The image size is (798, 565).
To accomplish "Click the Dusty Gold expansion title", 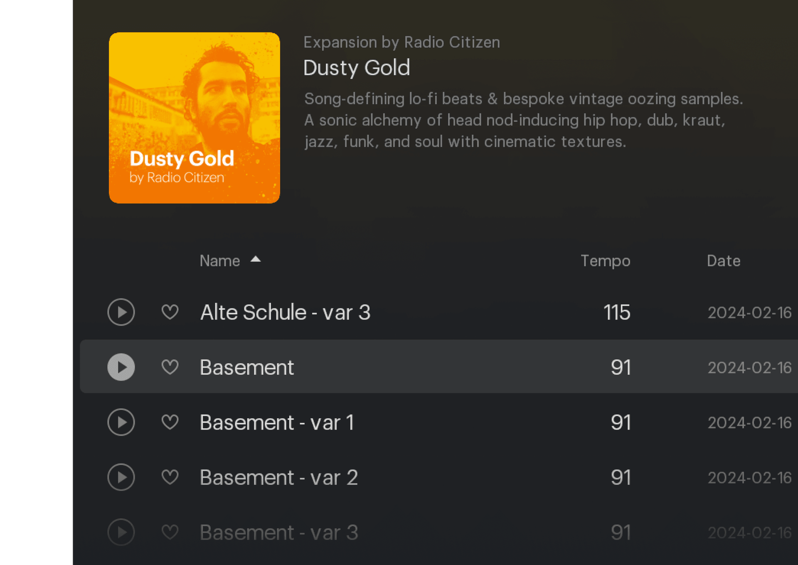I will 357,68.
